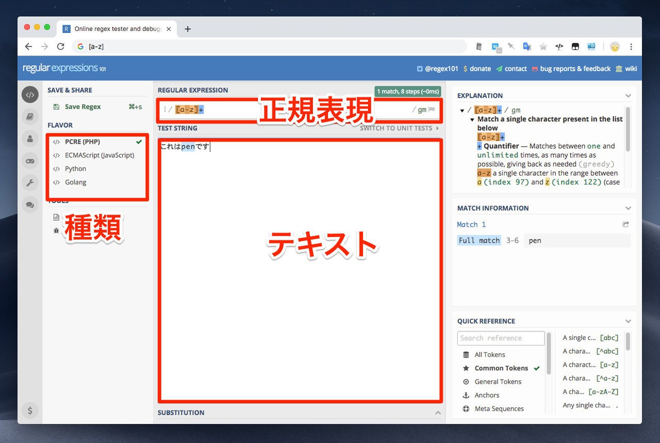Expand the Substitution panel chevron
The height and width of the screenshot is (443, 660).
point(438,413)
